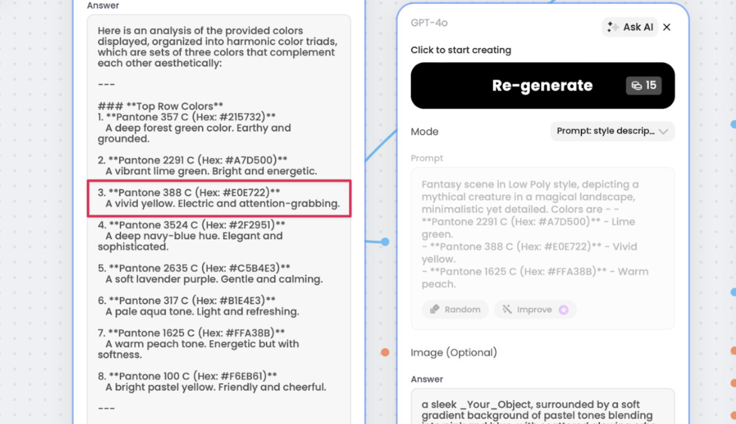Click the Pantone 100 C pastel yellow entry
This screenshot has width=736, height=424.
coord(212,381)
